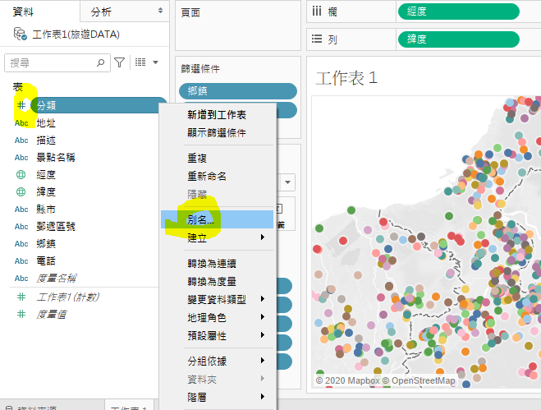Viewport: 541px width, 410px height.
Task: Click the Abc type icon beside 縣市
Action: [x=21, y=210]
